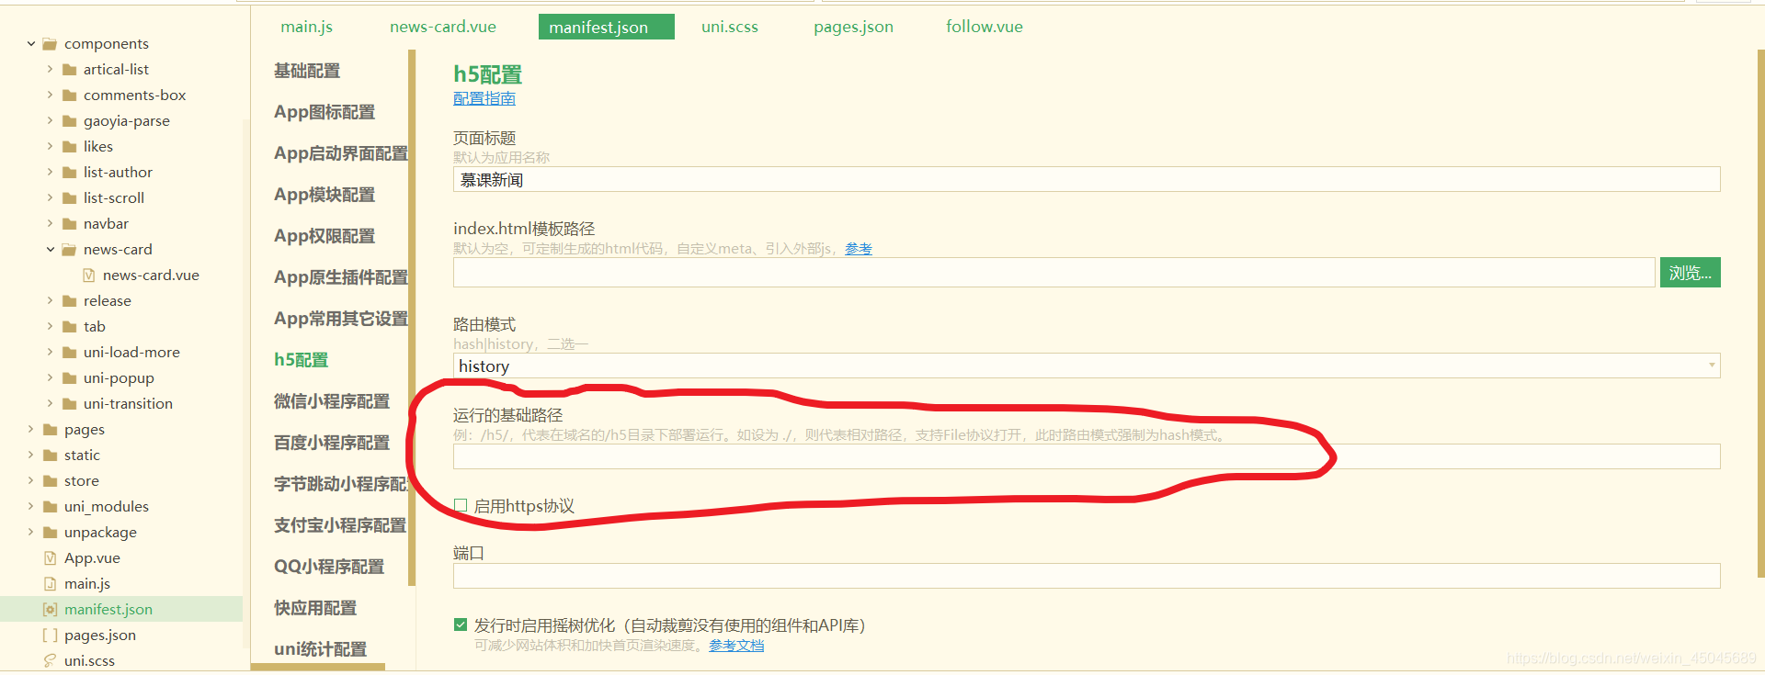Enable the 启用https协议 checkbox
The width and height of the screenshot is (1765, 675).
[x=461, y=506]
